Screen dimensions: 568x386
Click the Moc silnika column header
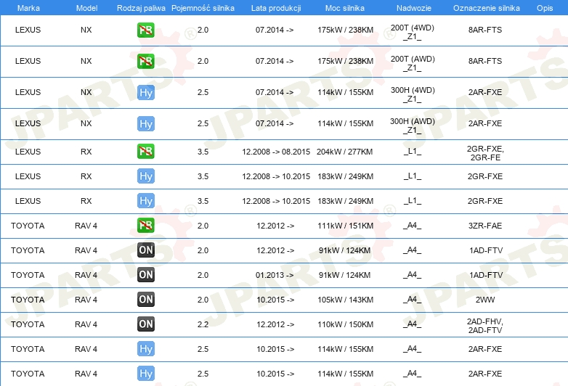[345, 8]
